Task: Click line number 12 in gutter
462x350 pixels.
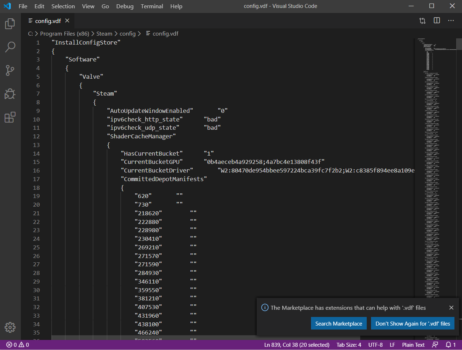Action: click(36, 136)
